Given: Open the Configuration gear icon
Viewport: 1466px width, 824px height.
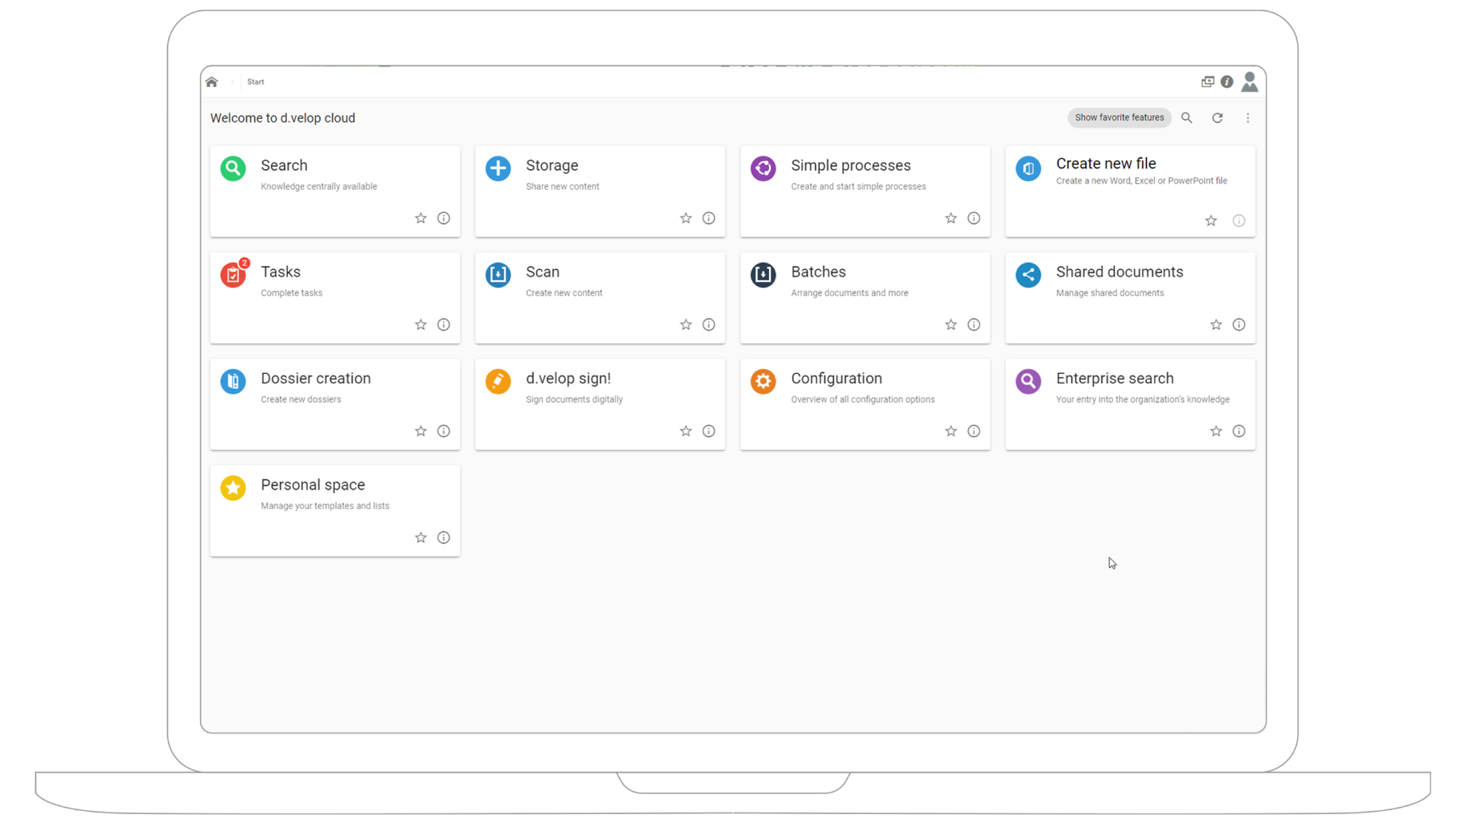Looking at the screenshot, I should click(x=763, y=381).
